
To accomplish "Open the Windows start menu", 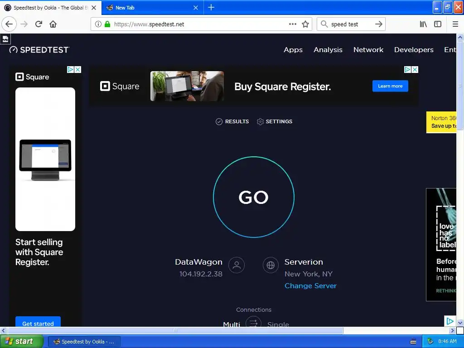I will [22, 341].
